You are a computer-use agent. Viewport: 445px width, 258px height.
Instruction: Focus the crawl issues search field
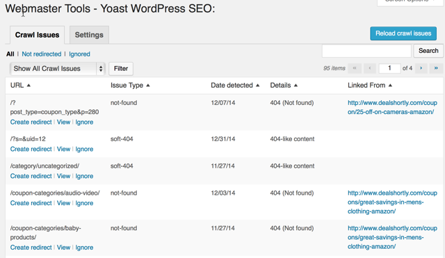coord(366,51)
